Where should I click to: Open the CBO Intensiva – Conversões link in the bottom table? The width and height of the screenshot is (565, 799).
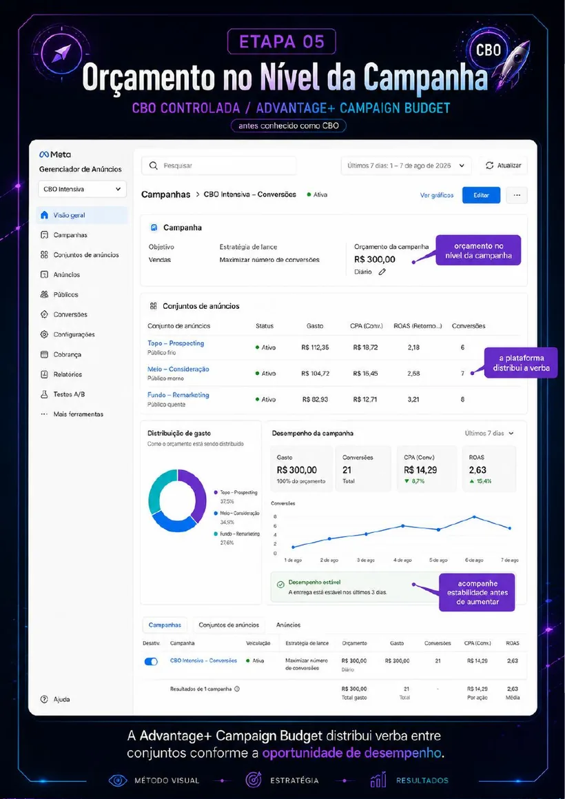(x=204, y=661)
